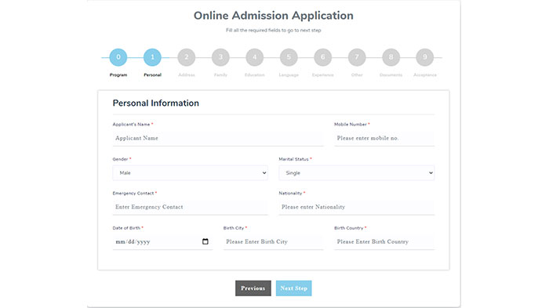Expand the Marital Status dropdown showing Single
This screenshot has width=549, height=308.
click(356, 173)
